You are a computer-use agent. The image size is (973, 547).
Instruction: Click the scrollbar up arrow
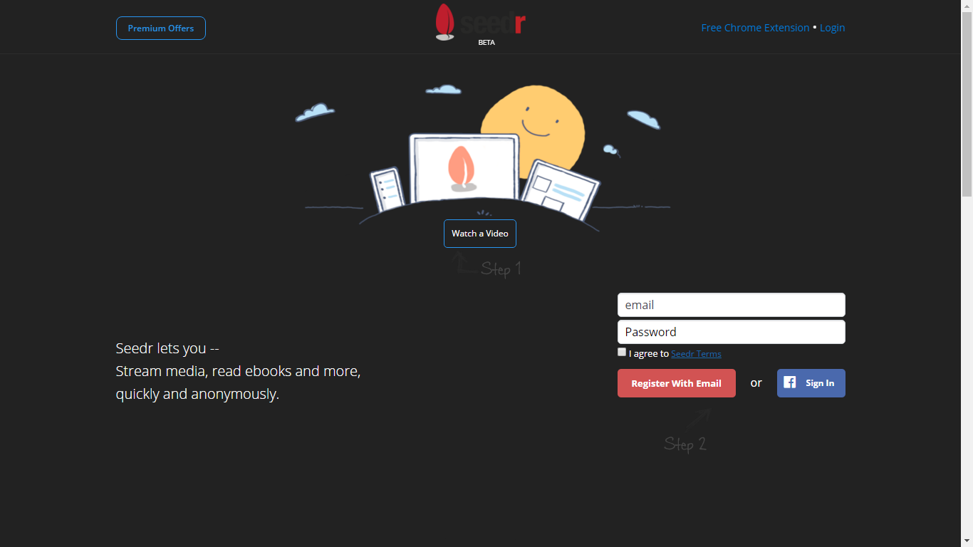pos(967,6)
